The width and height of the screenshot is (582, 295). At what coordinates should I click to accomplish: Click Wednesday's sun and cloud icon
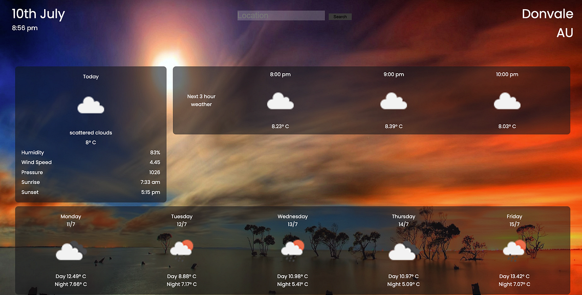292,248
